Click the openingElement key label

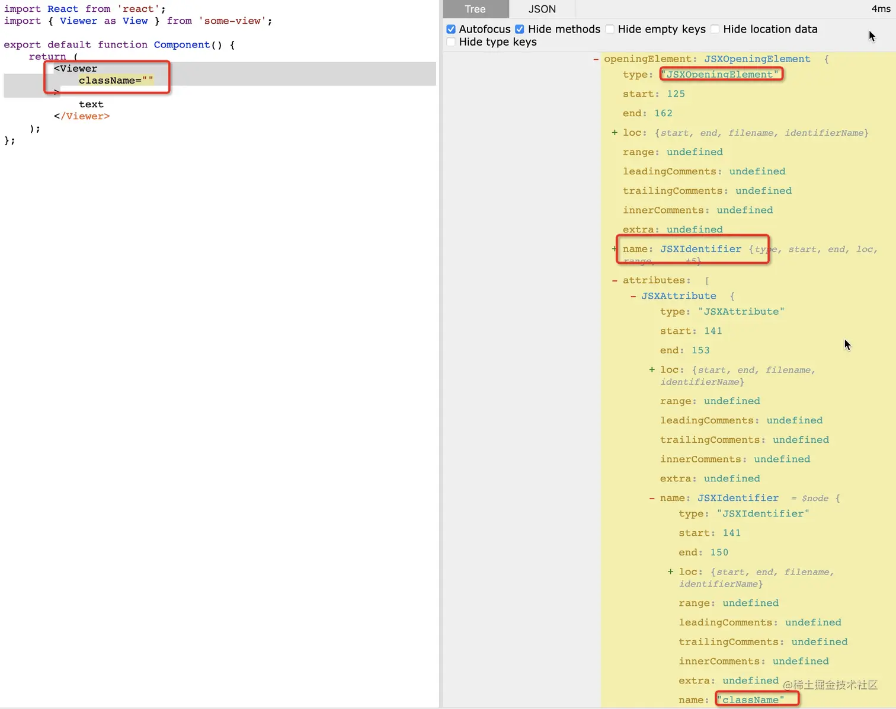(x=647, y=59)
